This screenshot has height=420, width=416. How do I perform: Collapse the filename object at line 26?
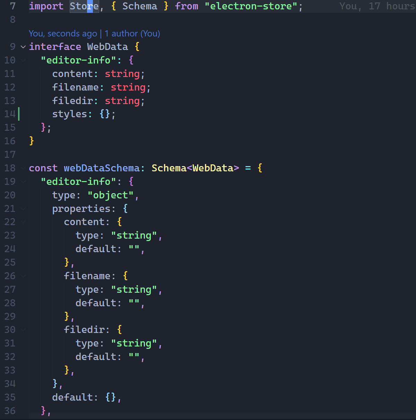coord(23,276)
